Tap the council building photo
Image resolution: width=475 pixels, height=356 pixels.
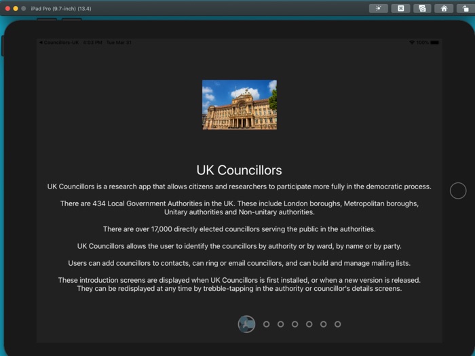pos(240,104)
